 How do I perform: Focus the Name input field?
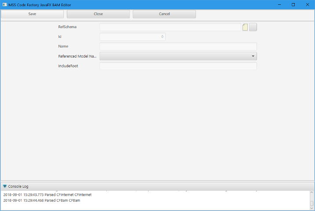pos(178,47)
